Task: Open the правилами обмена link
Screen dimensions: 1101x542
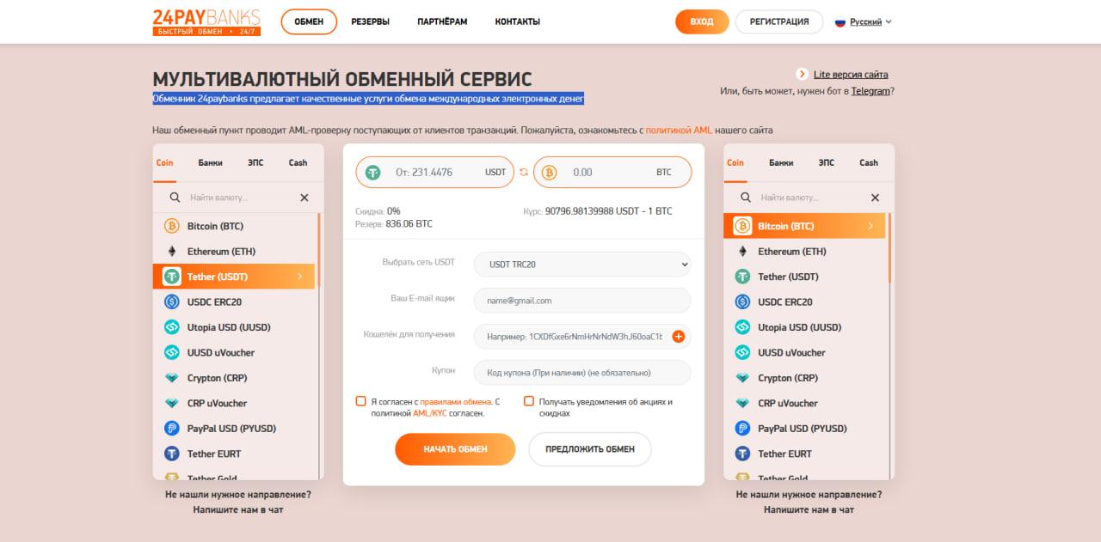Action: (x=455, y=401)
